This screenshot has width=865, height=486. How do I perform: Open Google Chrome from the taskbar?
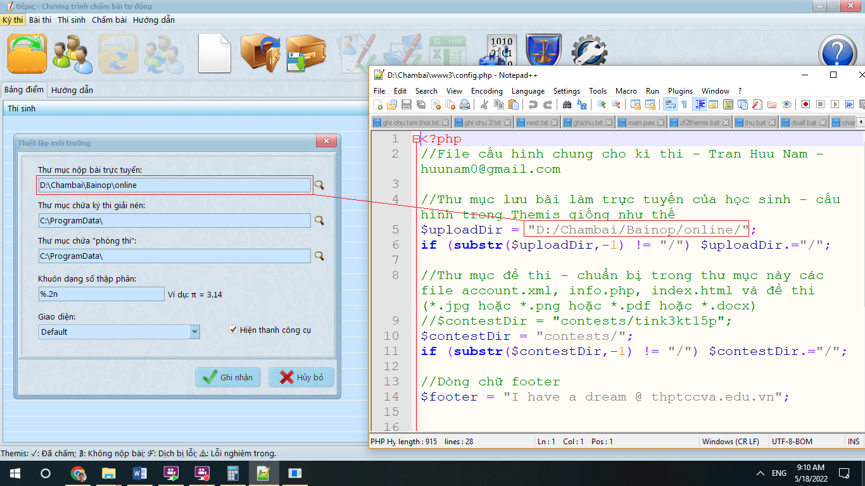(x=79, y=473)
